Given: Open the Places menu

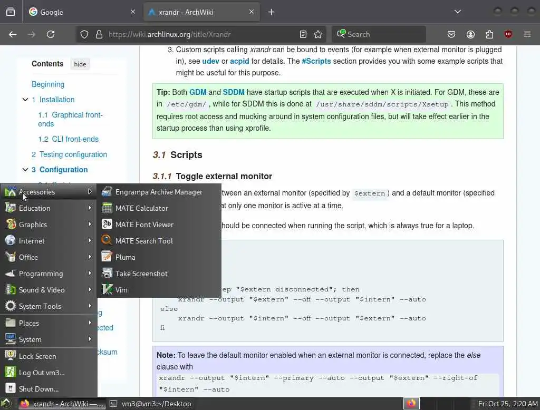Looking at the screenshot, I should 49,323.
